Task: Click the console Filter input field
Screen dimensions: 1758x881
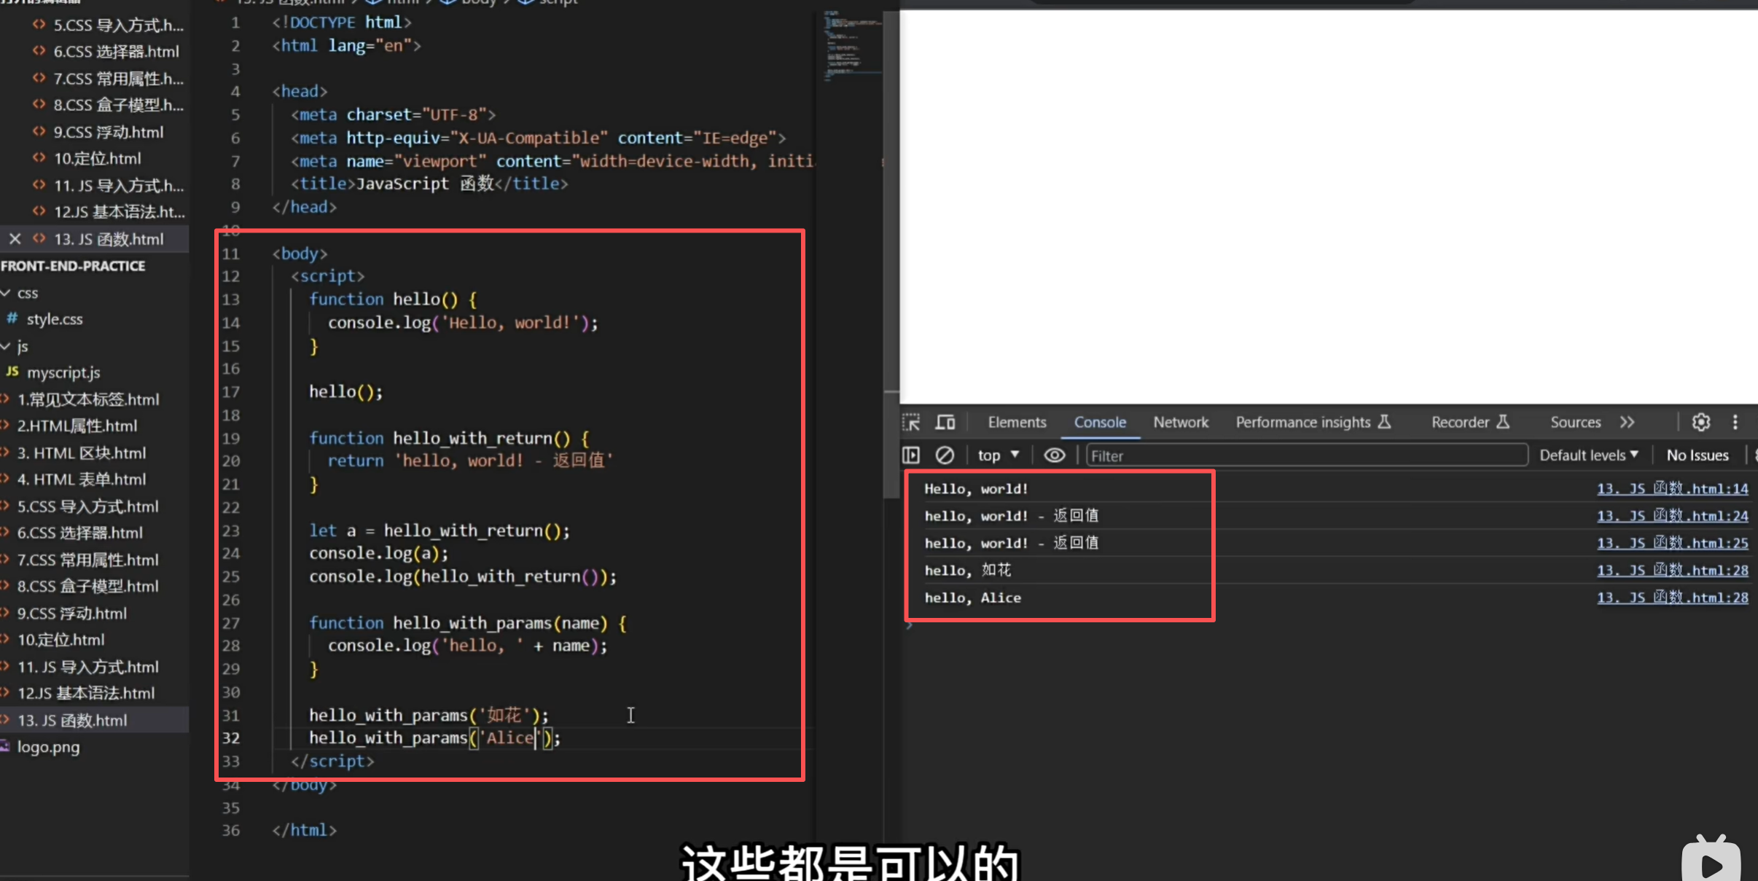Action: coord(1305,455)
